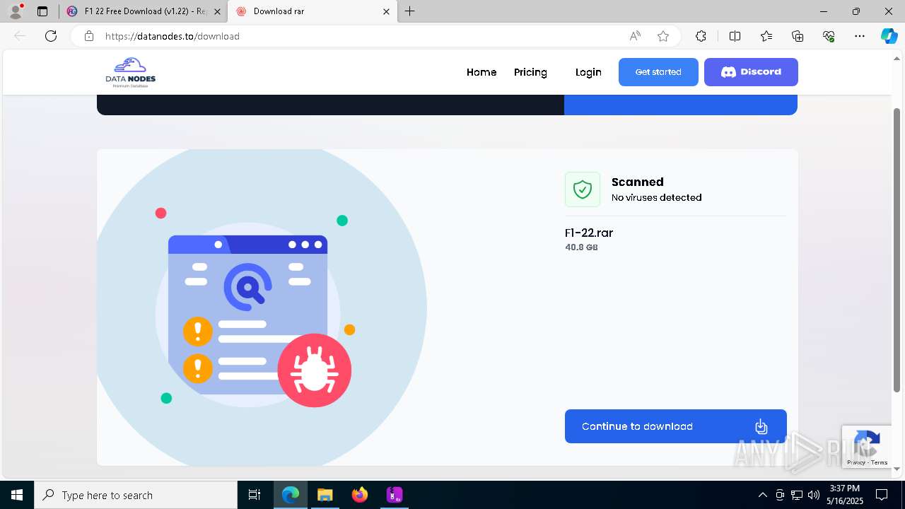Select the F1-22.rar file name
The image size is (905, 509).
(589, 233)
